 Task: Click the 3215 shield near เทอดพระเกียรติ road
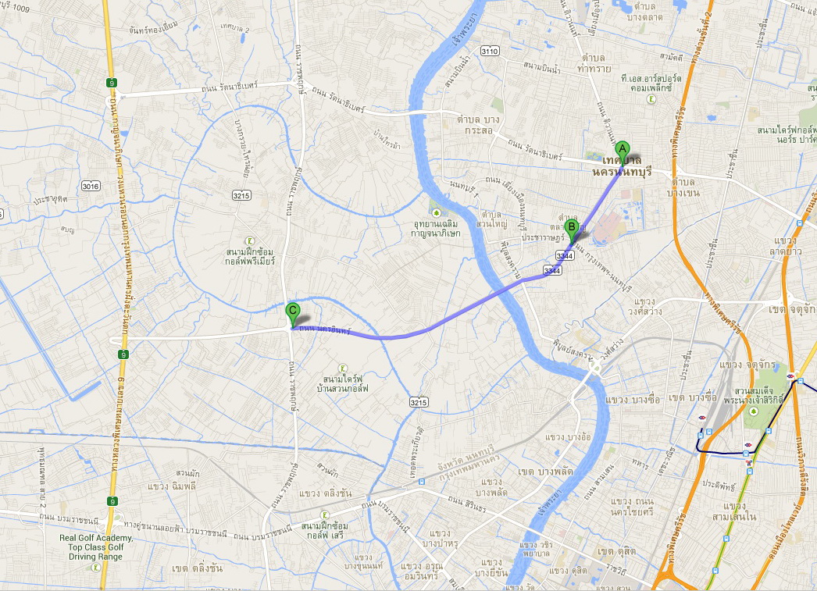(419, 402)
